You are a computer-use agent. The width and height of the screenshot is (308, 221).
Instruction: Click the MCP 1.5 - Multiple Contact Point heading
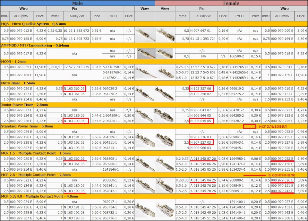pos(36,153)
